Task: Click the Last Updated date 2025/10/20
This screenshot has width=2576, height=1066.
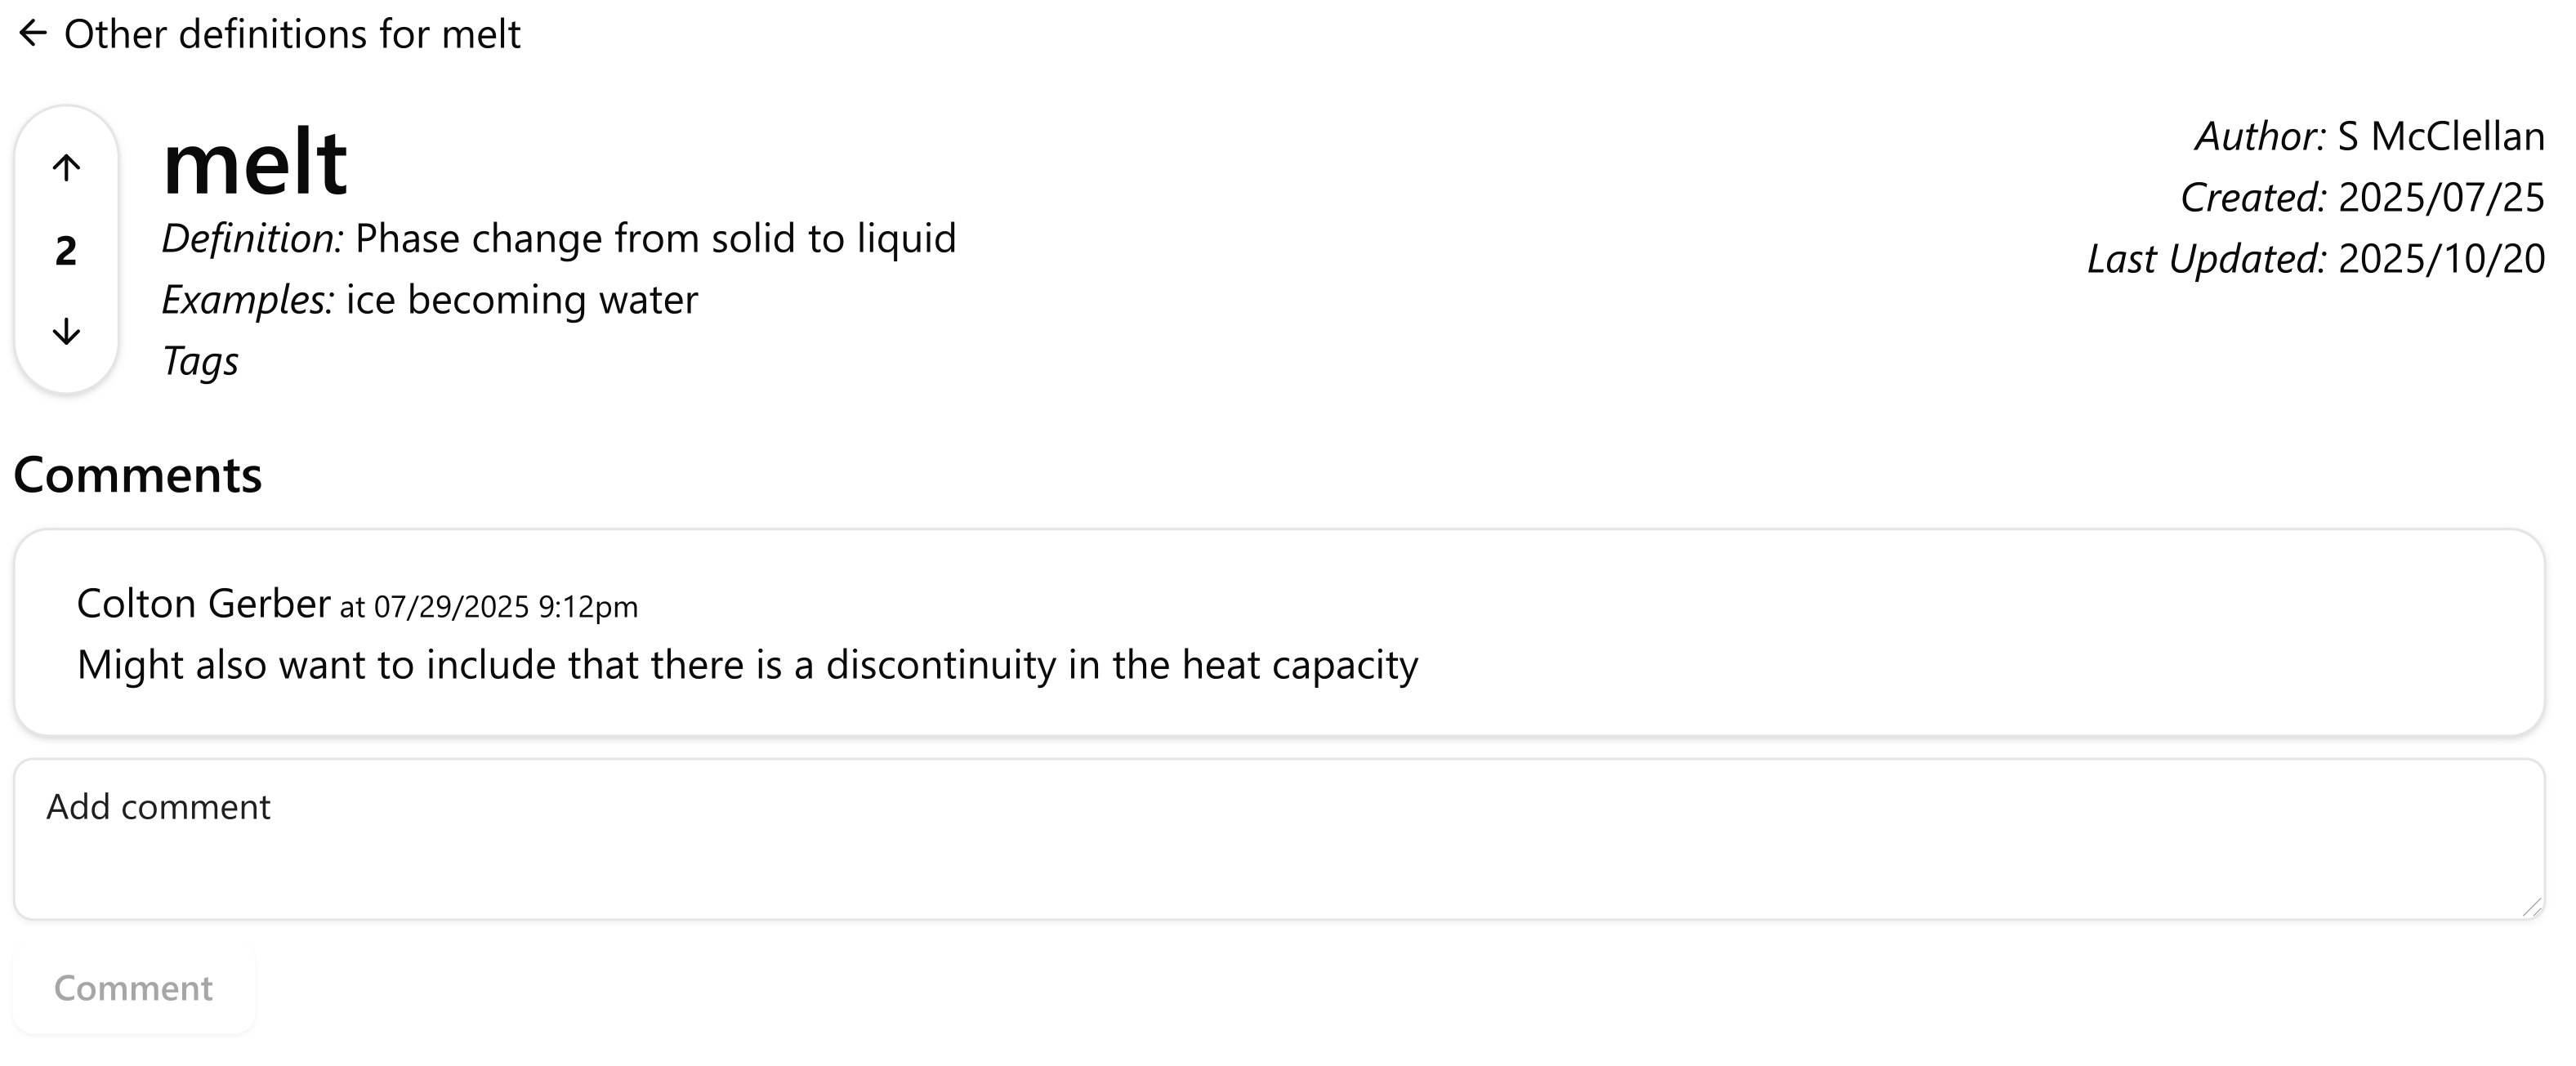Action: coord(2440,259)
